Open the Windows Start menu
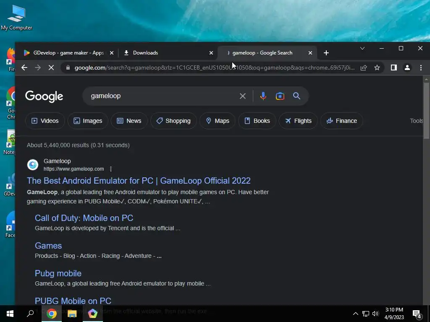 10,314
